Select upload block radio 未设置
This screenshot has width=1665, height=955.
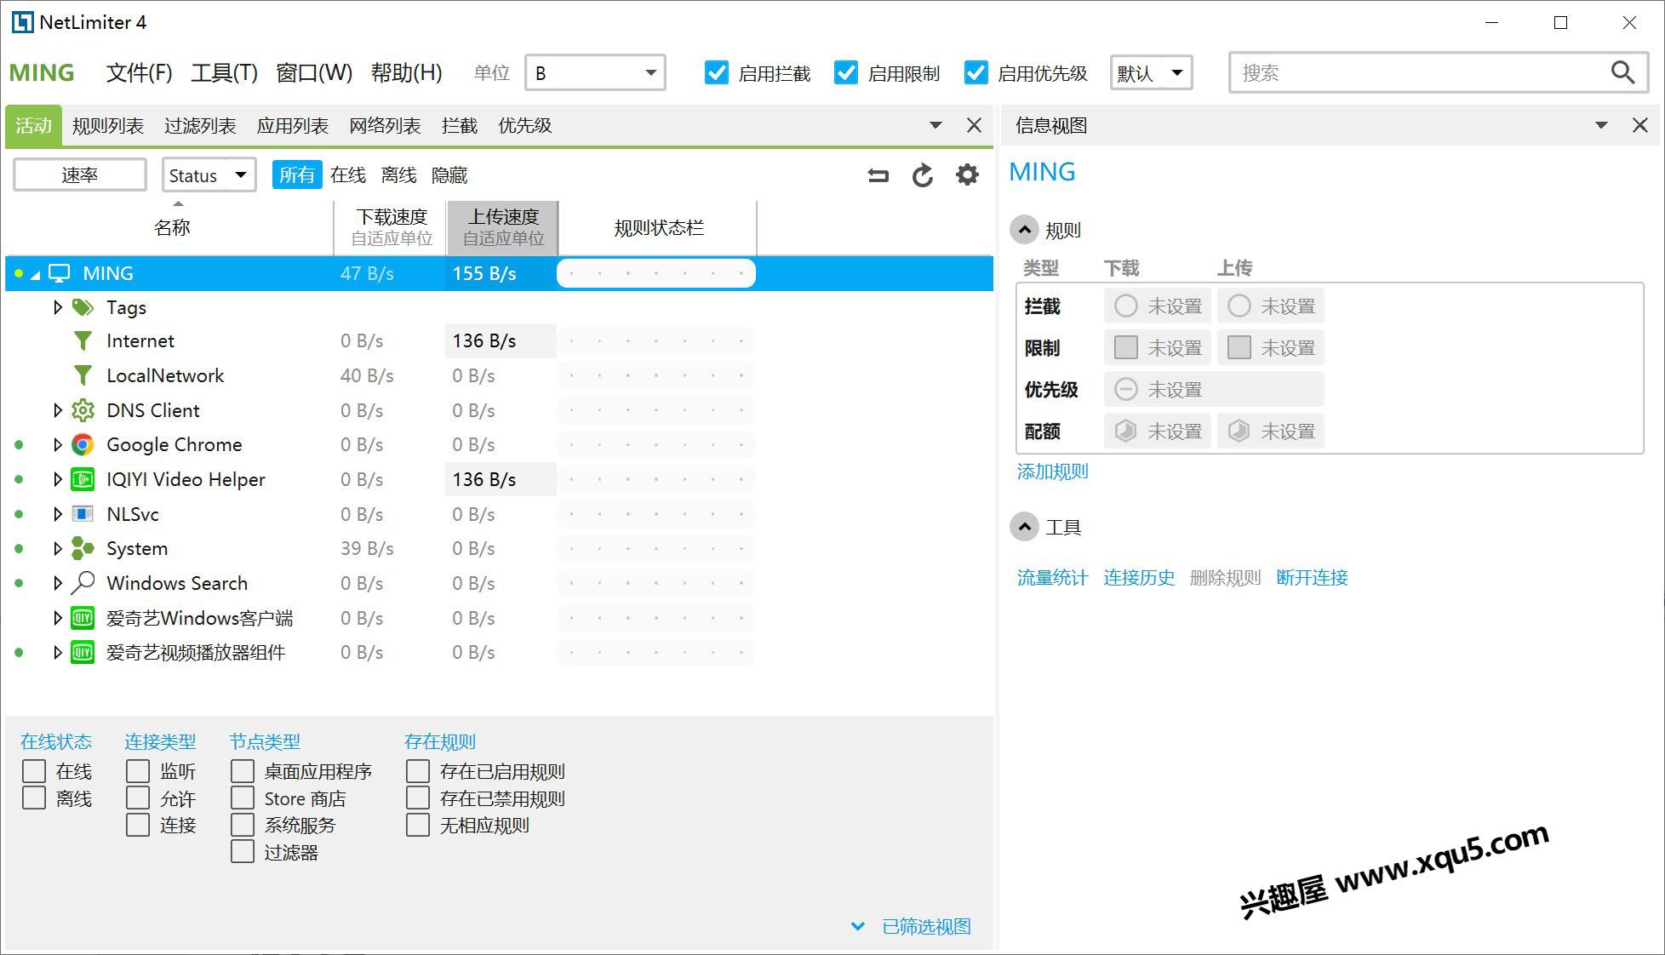(1239, 306)
